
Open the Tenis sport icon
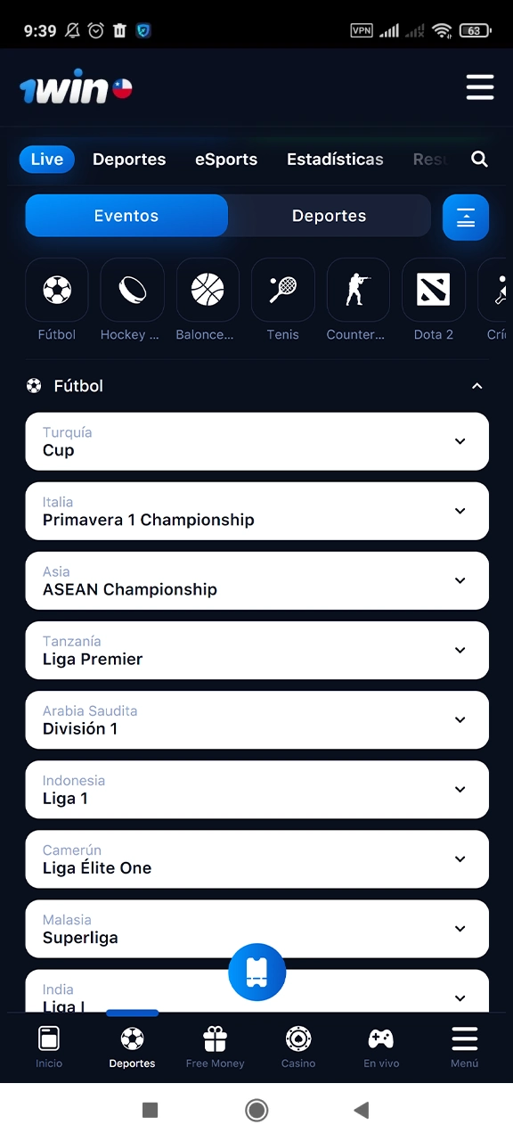click(x=282, y=290)
